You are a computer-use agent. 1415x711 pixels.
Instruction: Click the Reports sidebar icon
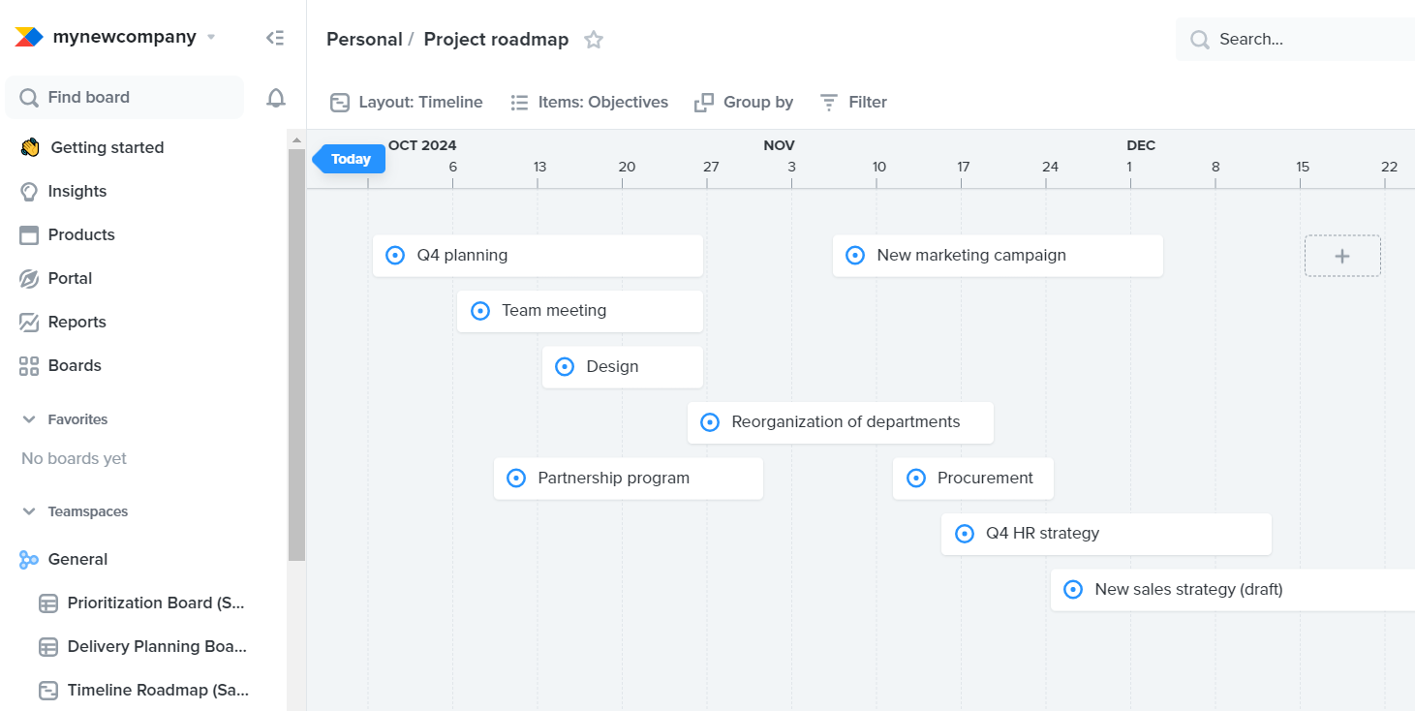[29, 322]
